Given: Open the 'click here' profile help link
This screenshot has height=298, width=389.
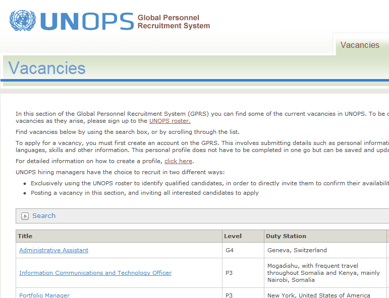Looking at the screenshot, I should coord(178,161).
